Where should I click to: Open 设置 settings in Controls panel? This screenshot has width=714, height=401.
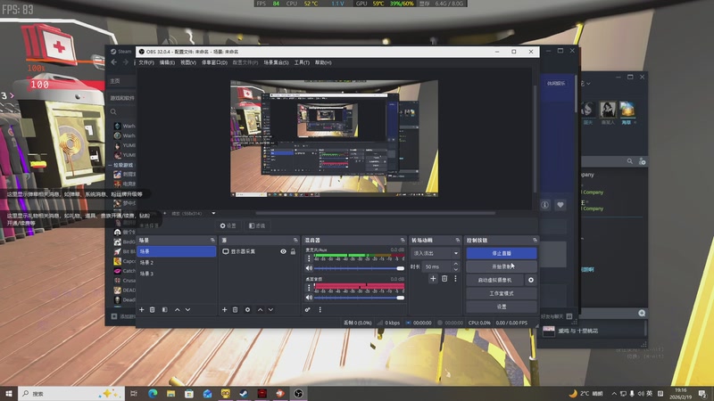[x=502, y=307]
